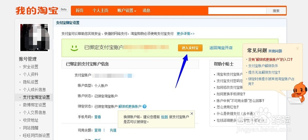Click the 搜索 button
This screenshot has width=308, height=140.
pos(276,11)
